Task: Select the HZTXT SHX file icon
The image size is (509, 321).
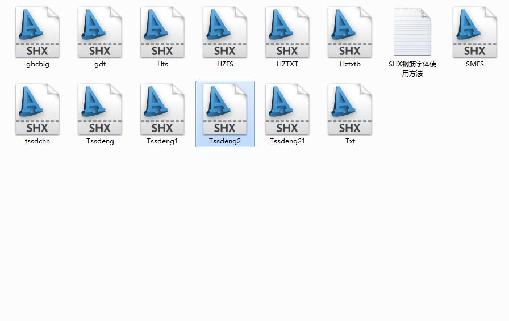Action: 287,32
